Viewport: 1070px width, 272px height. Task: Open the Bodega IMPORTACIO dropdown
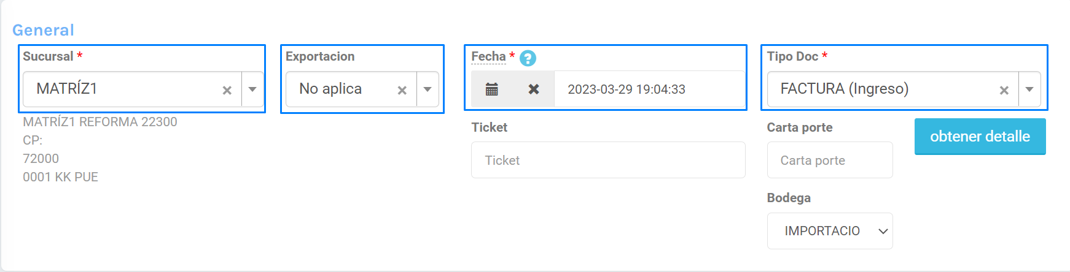pos(829,231)
